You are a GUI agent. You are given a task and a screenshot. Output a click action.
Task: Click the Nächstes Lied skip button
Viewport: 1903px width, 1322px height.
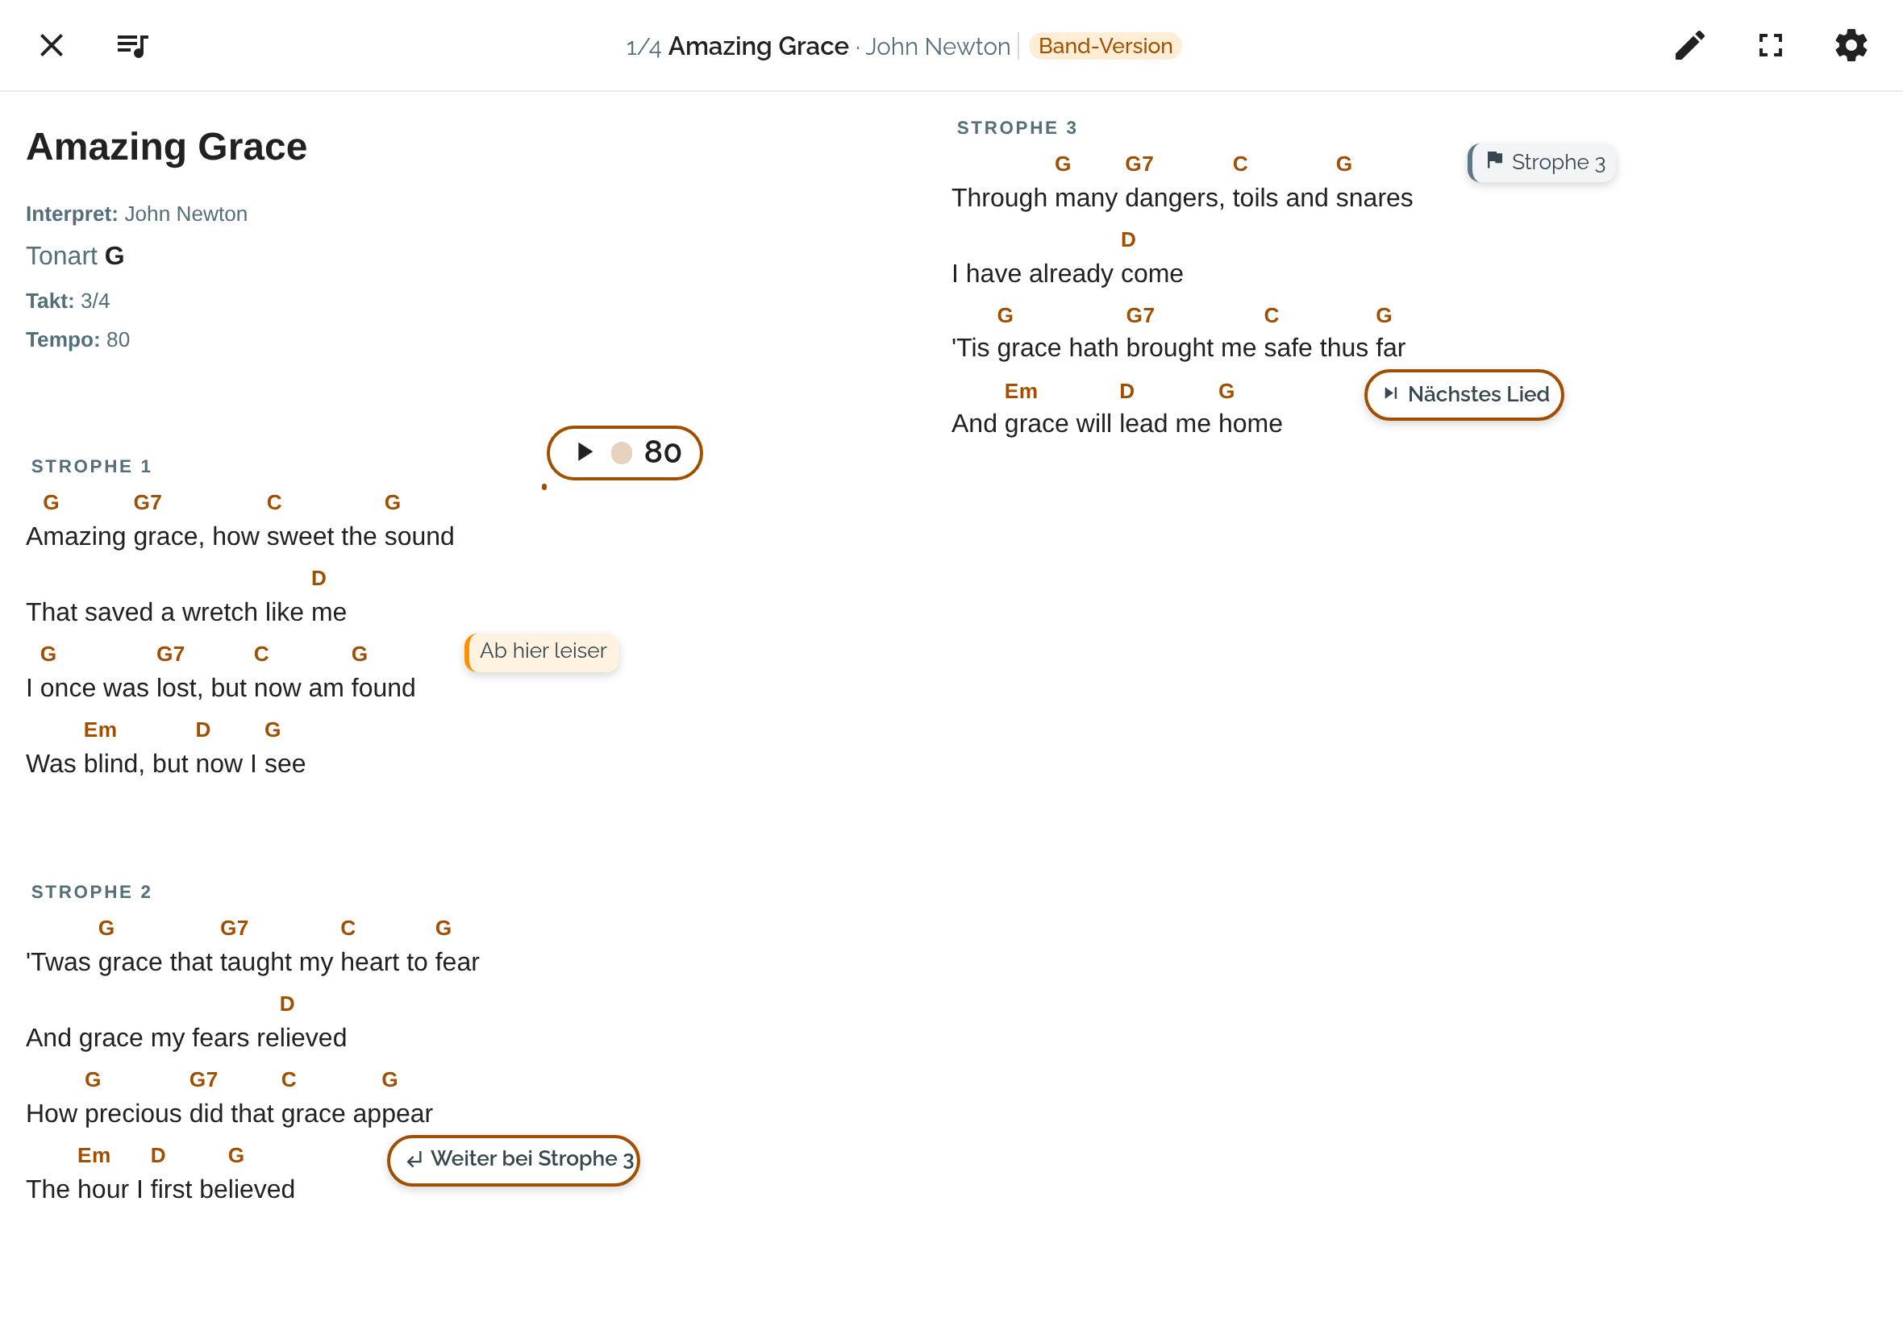[1464, 394]
